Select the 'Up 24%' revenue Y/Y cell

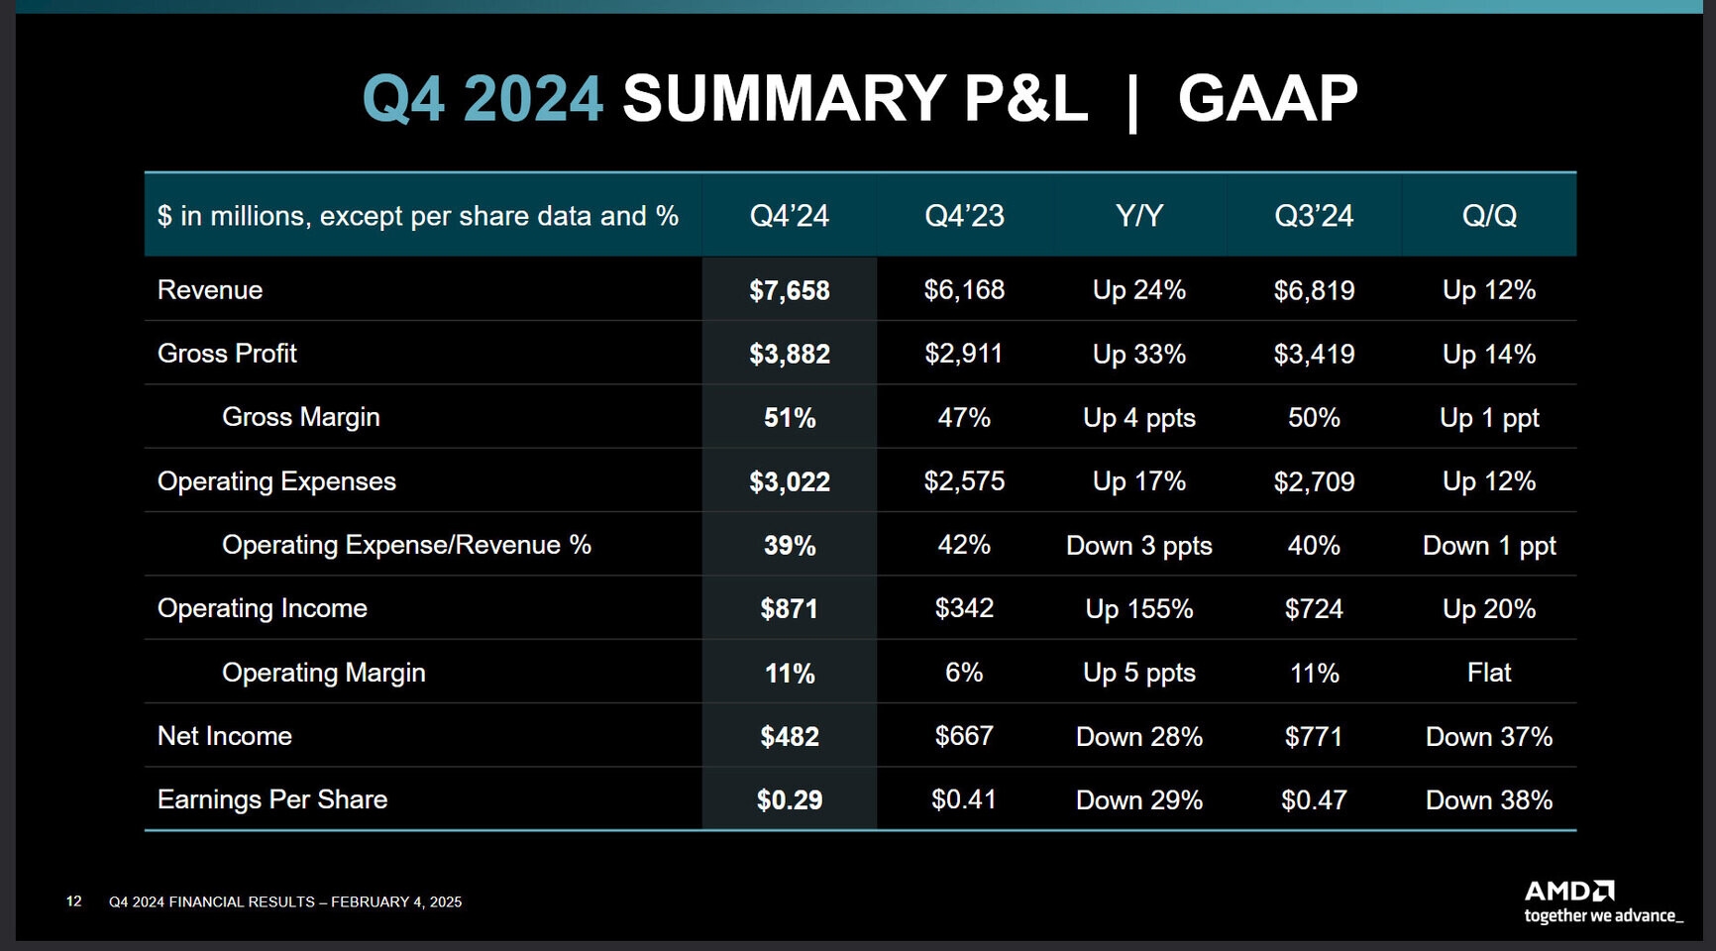click(1139, 290)
